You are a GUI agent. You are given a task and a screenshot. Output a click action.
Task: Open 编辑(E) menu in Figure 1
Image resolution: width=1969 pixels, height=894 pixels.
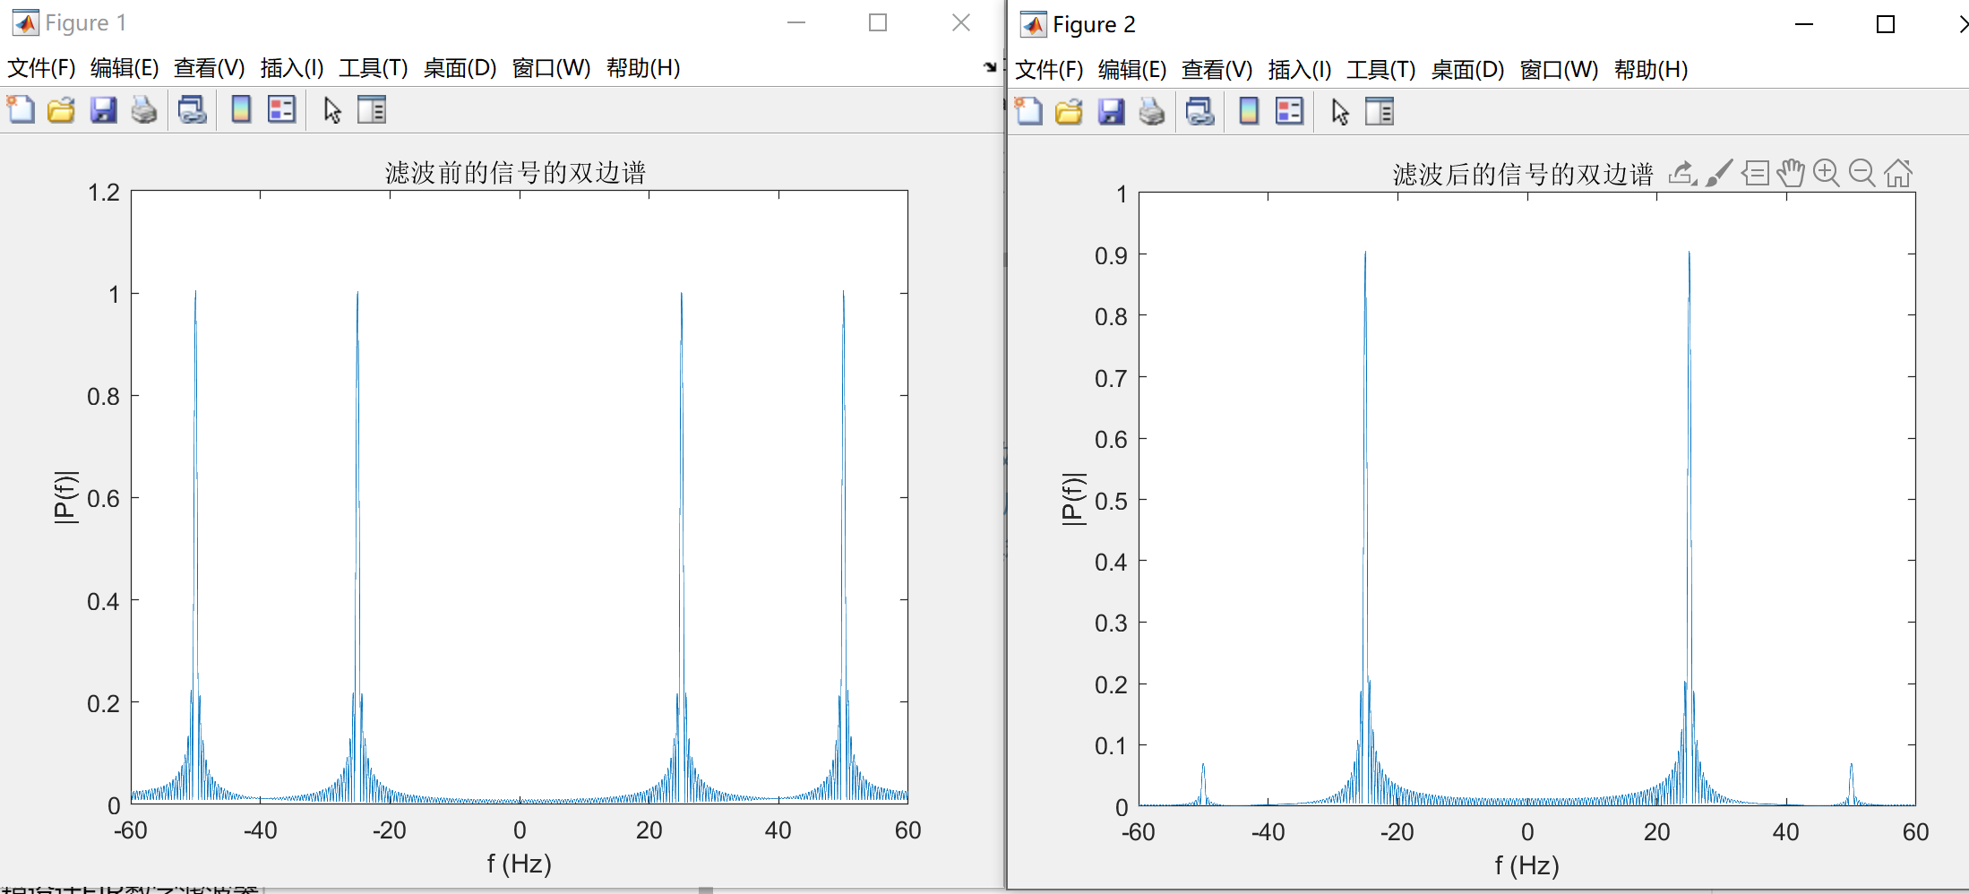click(x=125, y=68)
